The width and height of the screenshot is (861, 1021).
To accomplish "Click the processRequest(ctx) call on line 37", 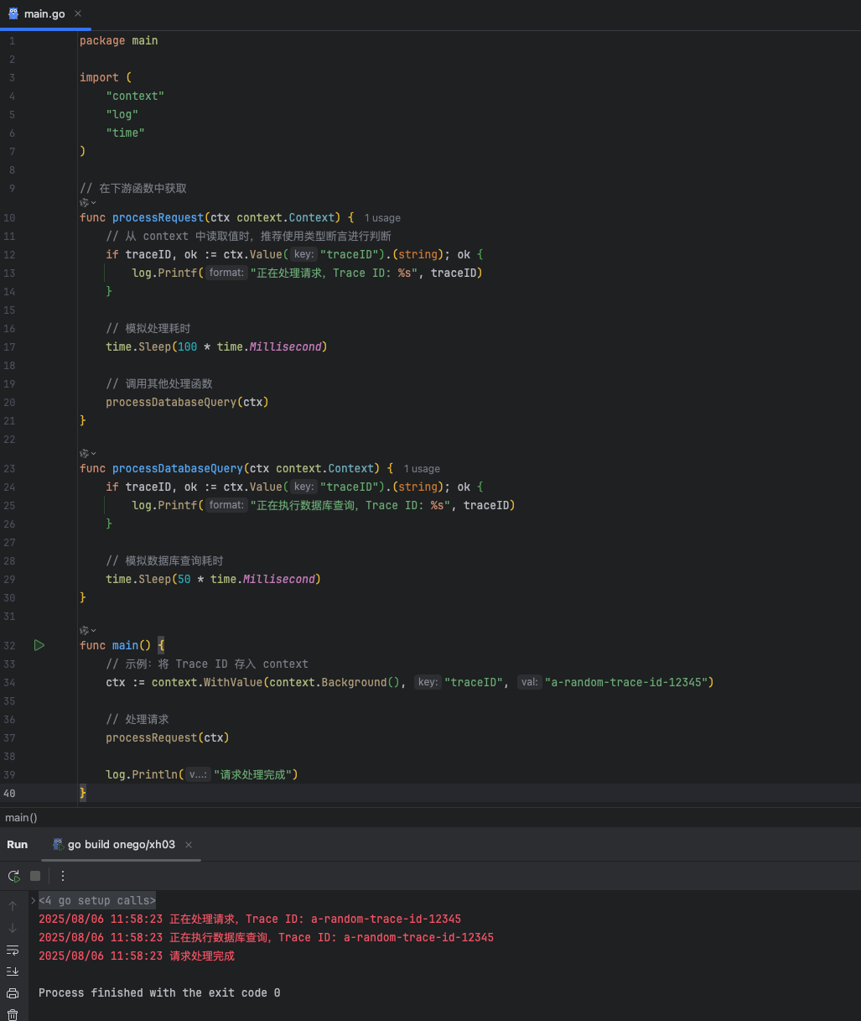I will point(168,737).
